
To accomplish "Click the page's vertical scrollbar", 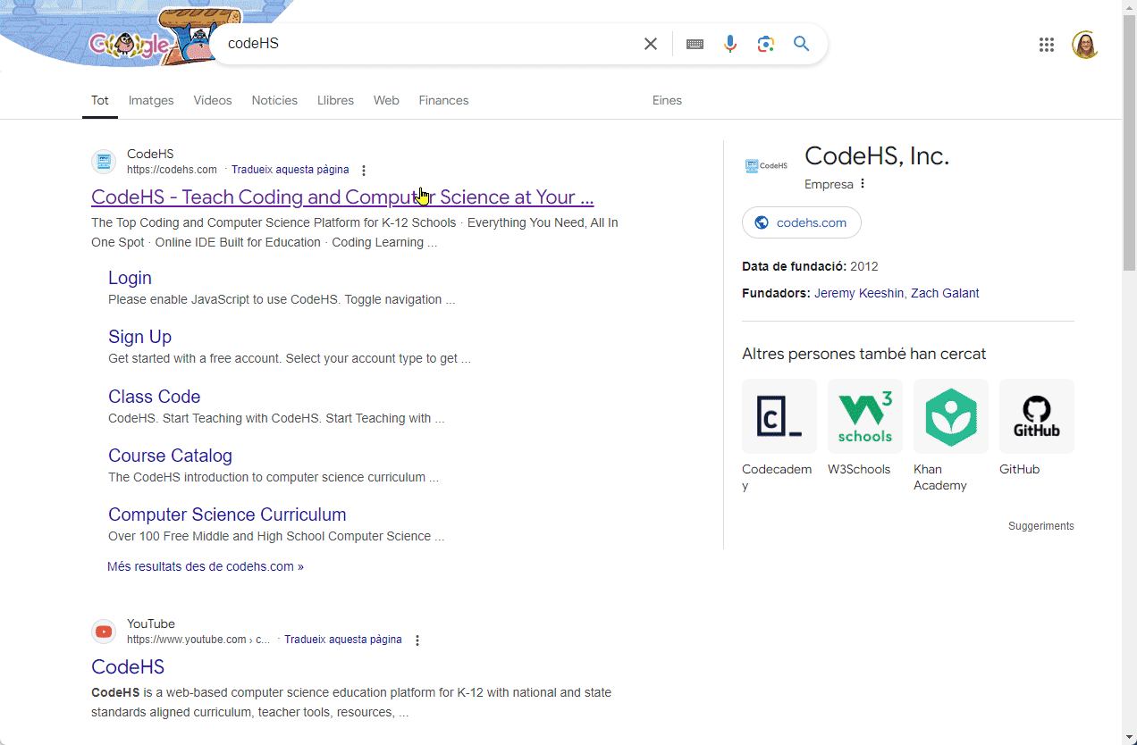I will [x=1130, y=357].
